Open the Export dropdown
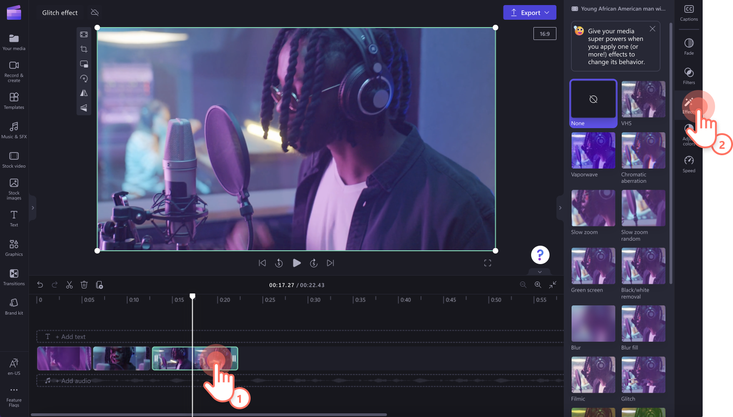Screen dimensions: 733x417 coord(530,12)
